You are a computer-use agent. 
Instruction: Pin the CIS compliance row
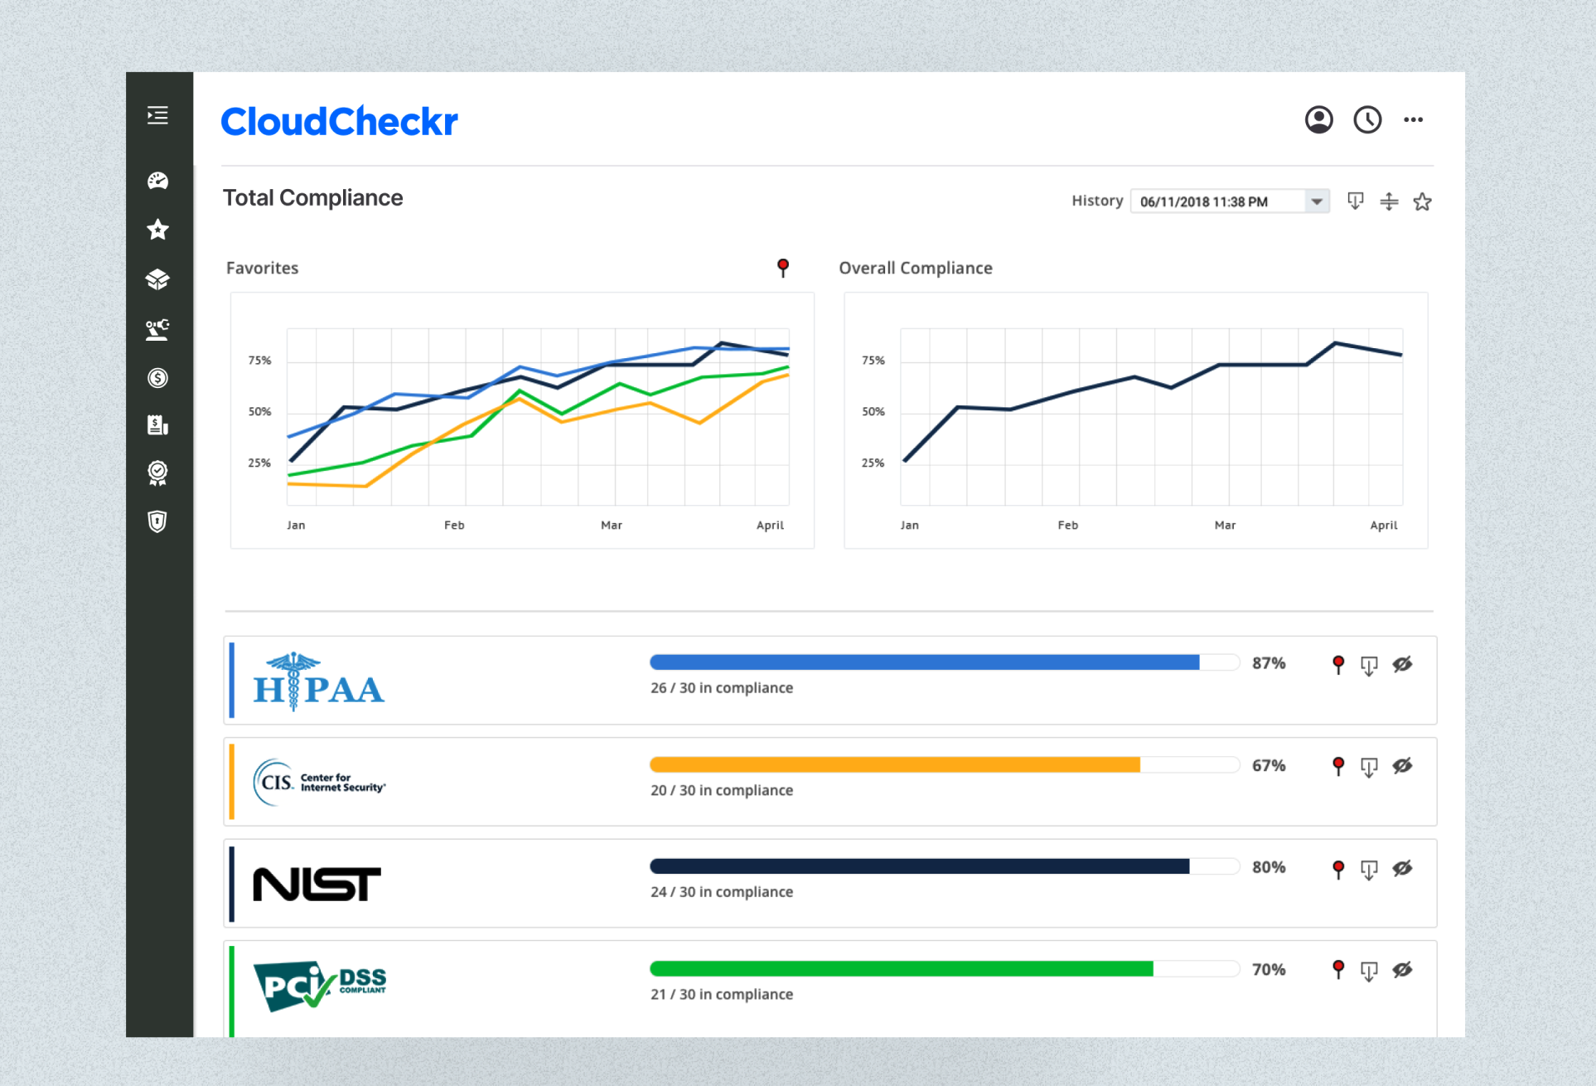[1338, 767]
